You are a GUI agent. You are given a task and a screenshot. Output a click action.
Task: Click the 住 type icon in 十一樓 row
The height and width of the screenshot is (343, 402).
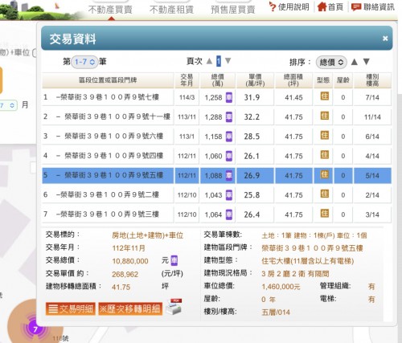324,116
